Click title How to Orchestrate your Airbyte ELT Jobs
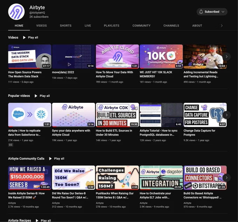 (x=155, y=195)
